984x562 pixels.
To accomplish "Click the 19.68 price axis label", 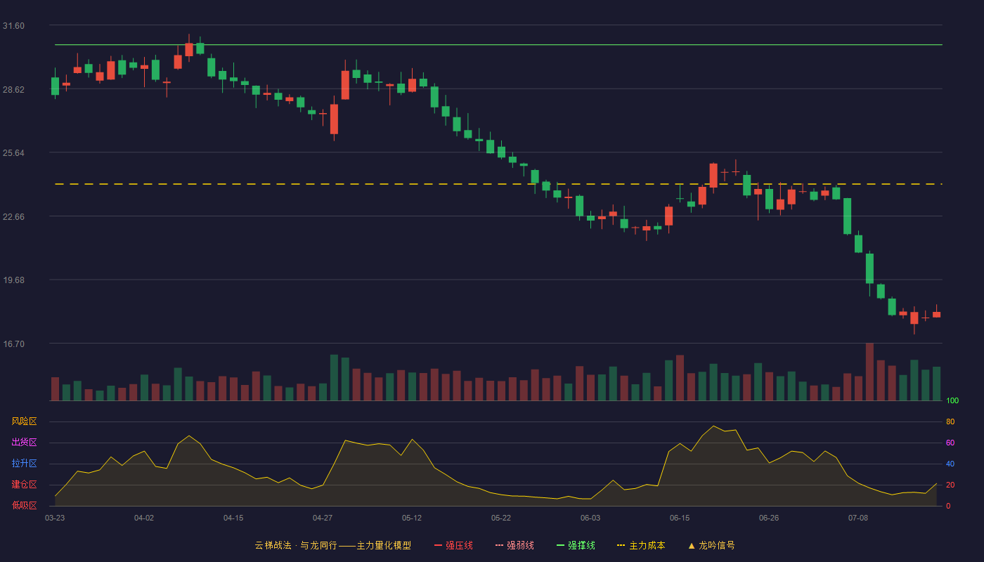I will click(x=13, y=280).
